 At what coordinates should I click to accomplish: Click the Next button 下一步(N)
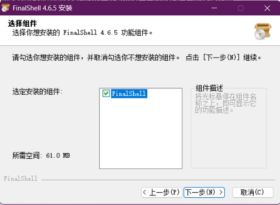pos(204,192)
